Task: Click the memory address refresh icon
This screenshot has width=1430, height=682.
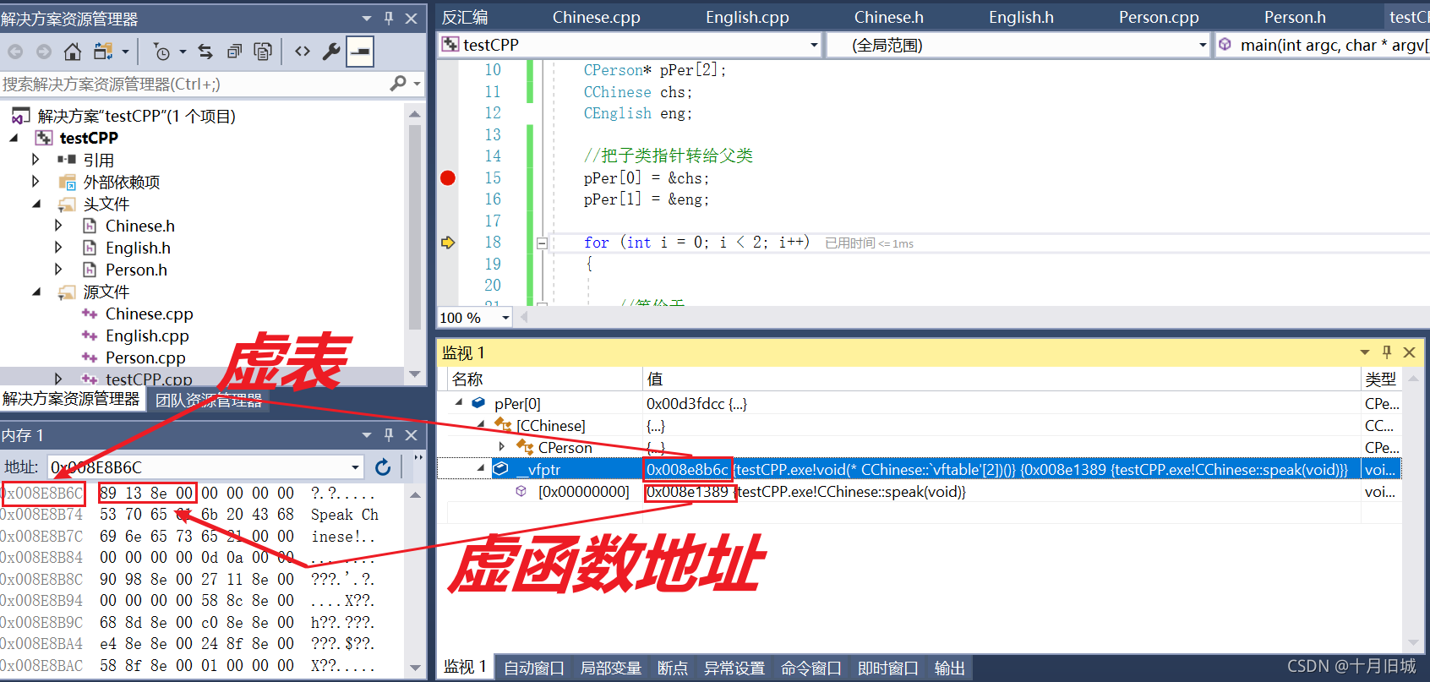Action: pos(383,467)
